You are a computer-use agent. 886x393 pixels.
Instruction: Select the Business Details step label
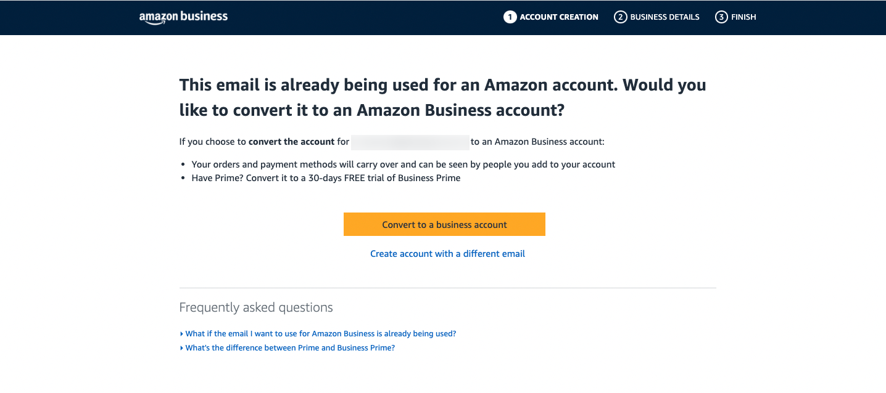[664, 17]
